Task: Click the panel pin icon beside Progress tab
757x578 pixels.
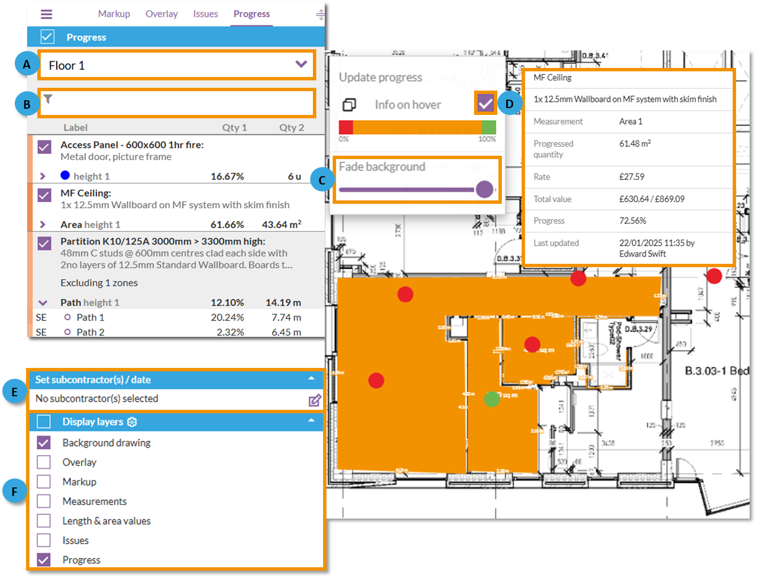Action: pos(320,14)
